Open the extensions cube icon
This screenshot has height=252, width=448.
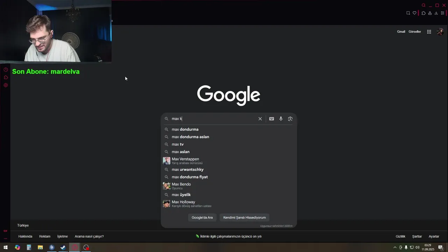point(423,13)
